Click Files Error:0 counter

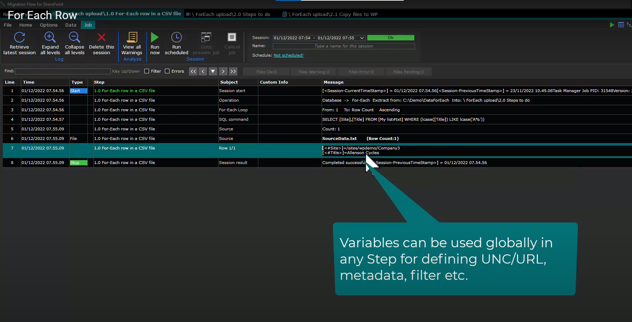pos(361,72)
